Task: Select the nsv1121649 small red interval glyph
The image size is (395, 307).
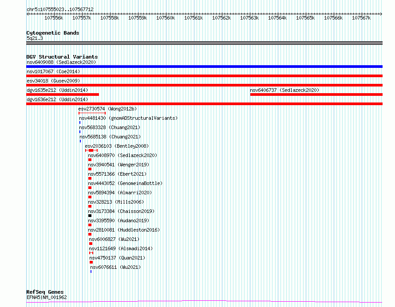Action: [91, 253]
